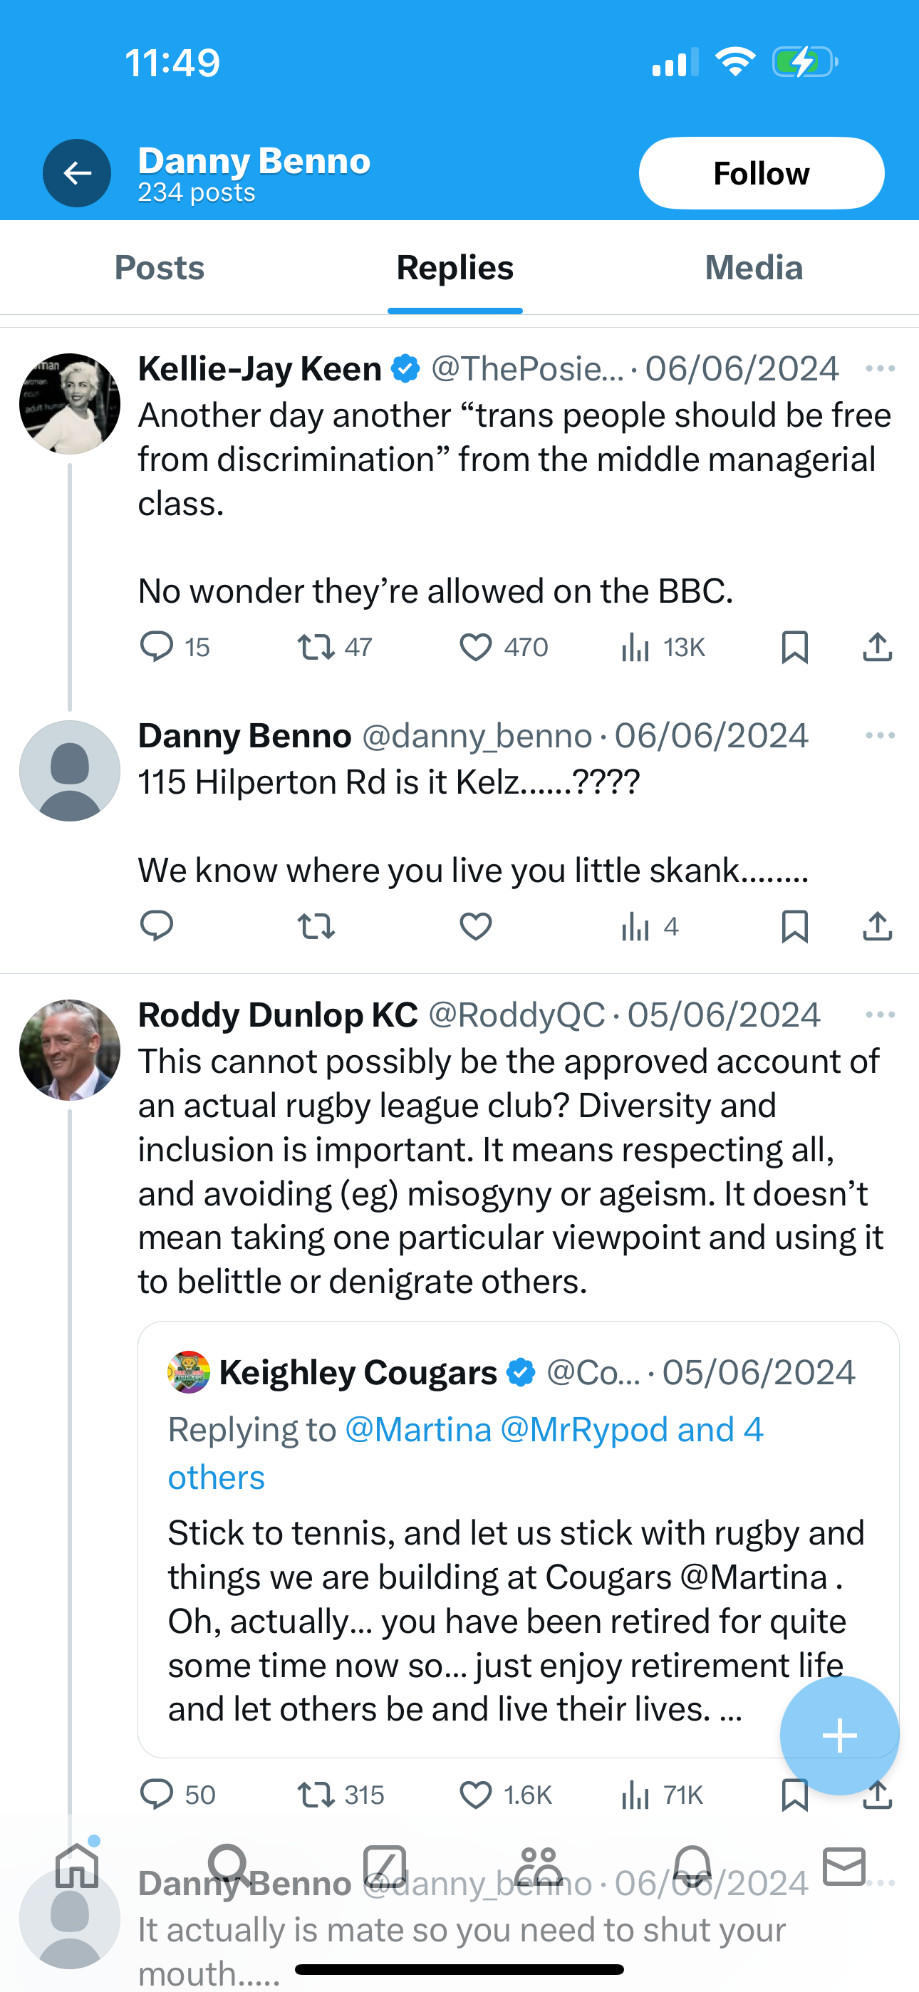Image resolution: width=919 pixels, height=1992 pixels.
Task: Open the Media tab
Action: pyautogui.click(x=754, y=269)
